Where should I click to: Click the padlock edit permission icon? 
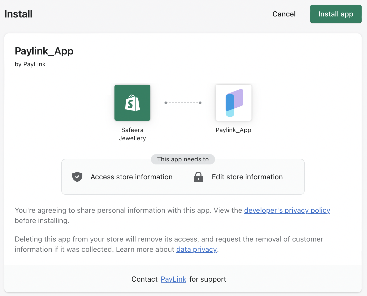198,177
